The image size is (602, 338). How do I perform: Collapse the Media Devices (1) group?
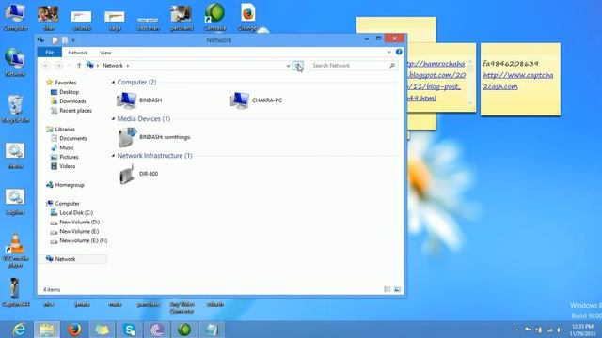[113, 119]
